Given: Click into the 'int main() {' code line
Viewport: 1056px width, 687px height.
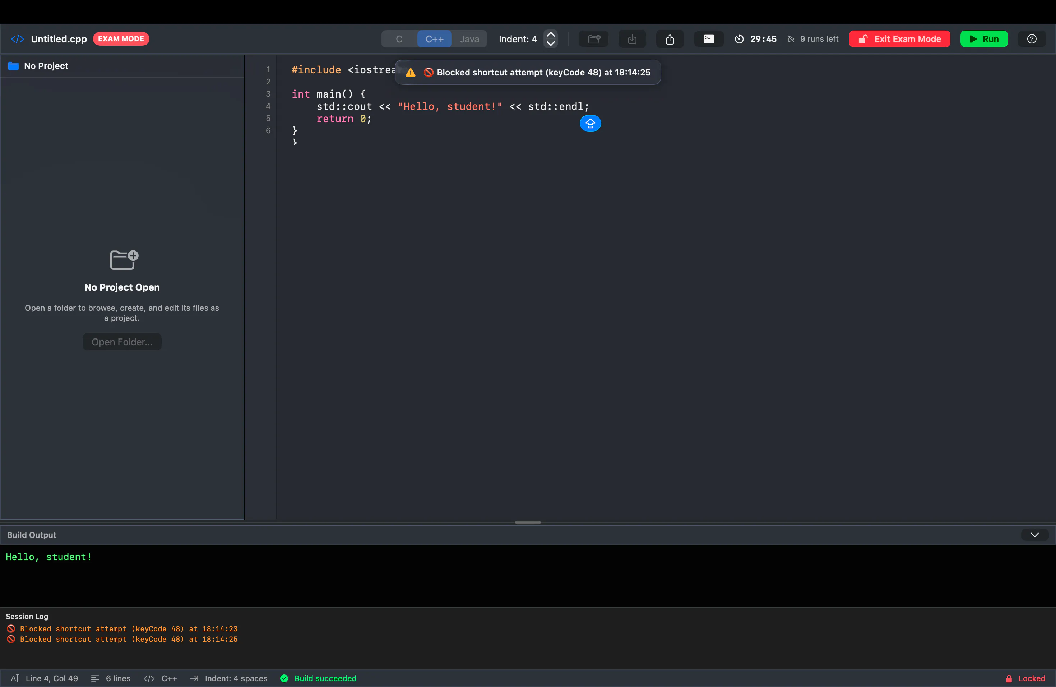Looking at the screenshot, I should click(x=329, y=94).
